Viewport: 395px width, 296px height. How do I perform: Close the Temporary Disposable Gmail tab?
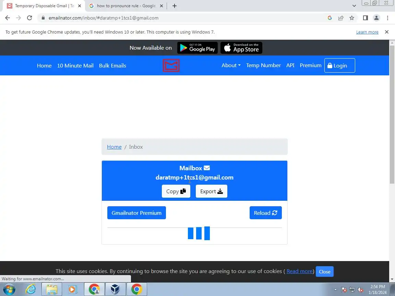79,6
